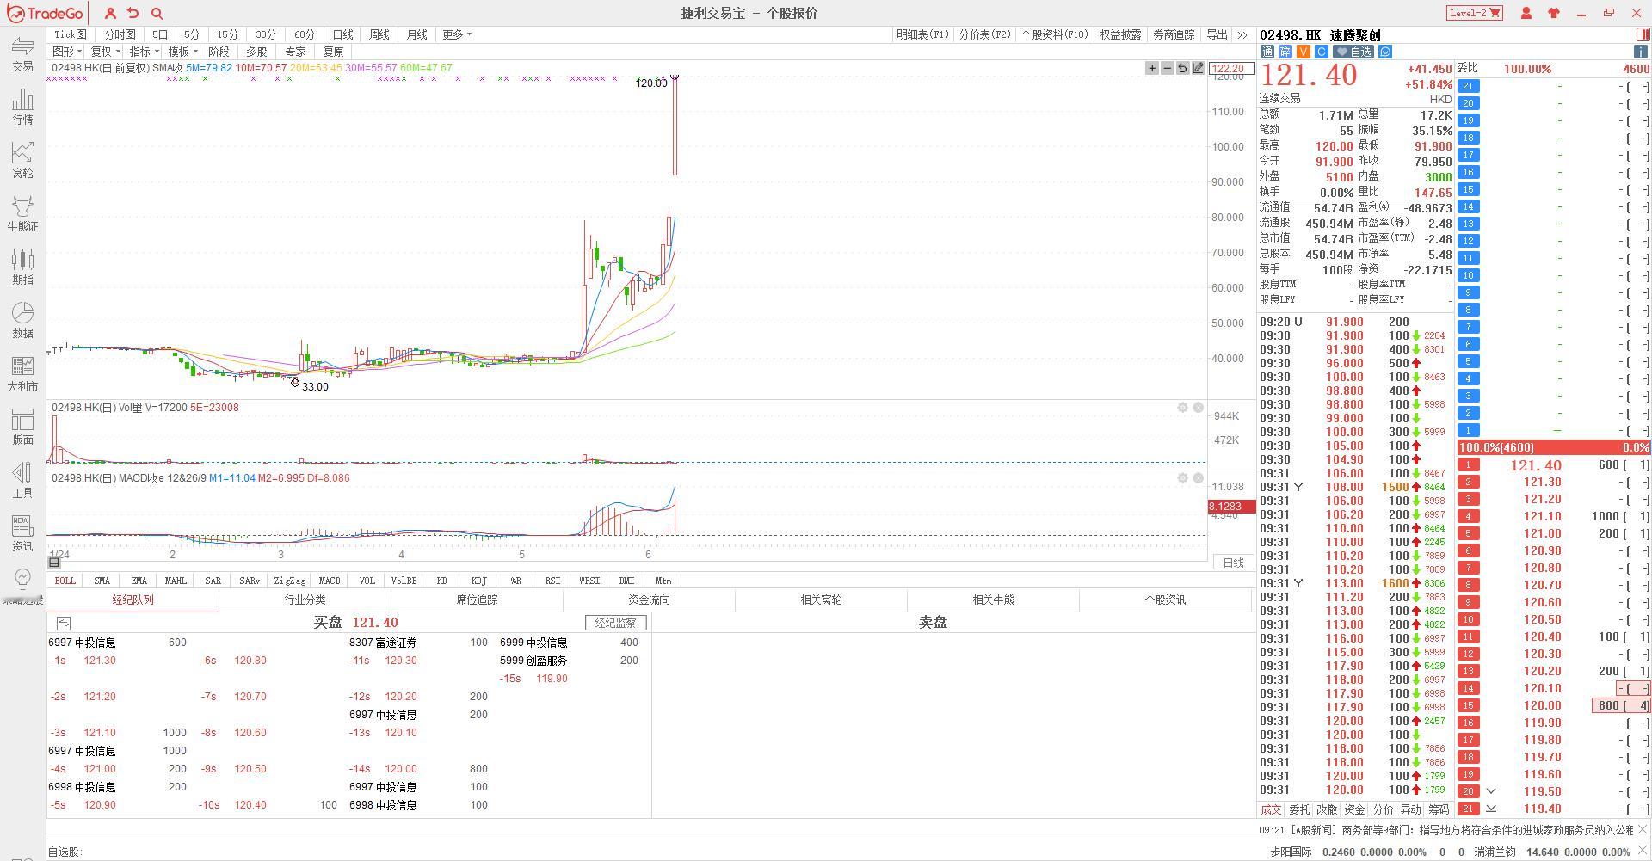Open the 交易 trading sidebar icon
Viewport: 1652px width, 861px height.
(x=22, y=53)
